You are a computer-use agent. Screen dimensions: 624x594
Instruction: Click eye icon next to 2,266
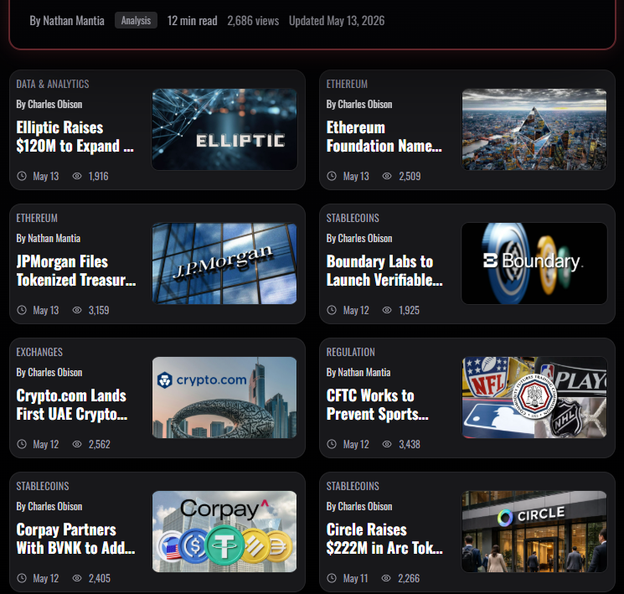pyautogui.click(x=386, y=578)
